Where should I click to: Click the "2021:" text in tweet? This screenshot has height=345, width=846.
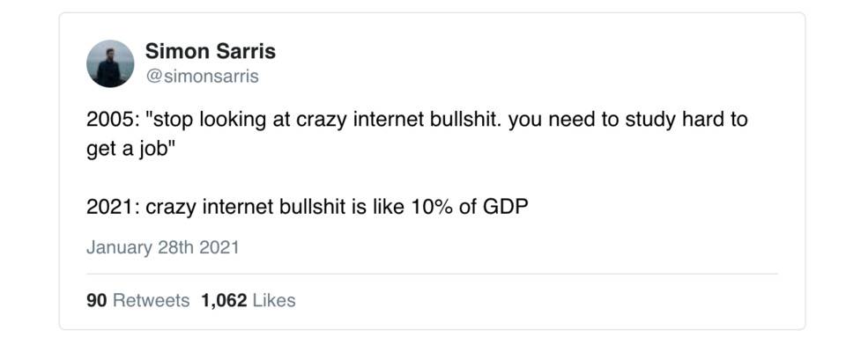(114, 207)
